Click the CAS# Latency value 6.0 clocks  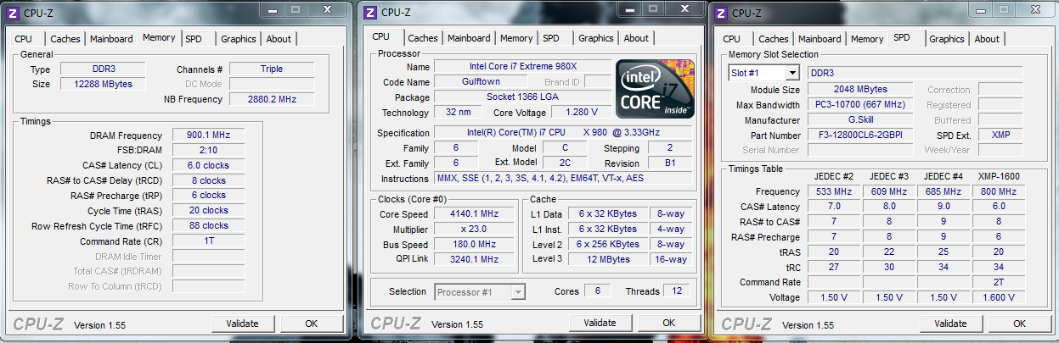pyautogui.click(x=208, y=166)
